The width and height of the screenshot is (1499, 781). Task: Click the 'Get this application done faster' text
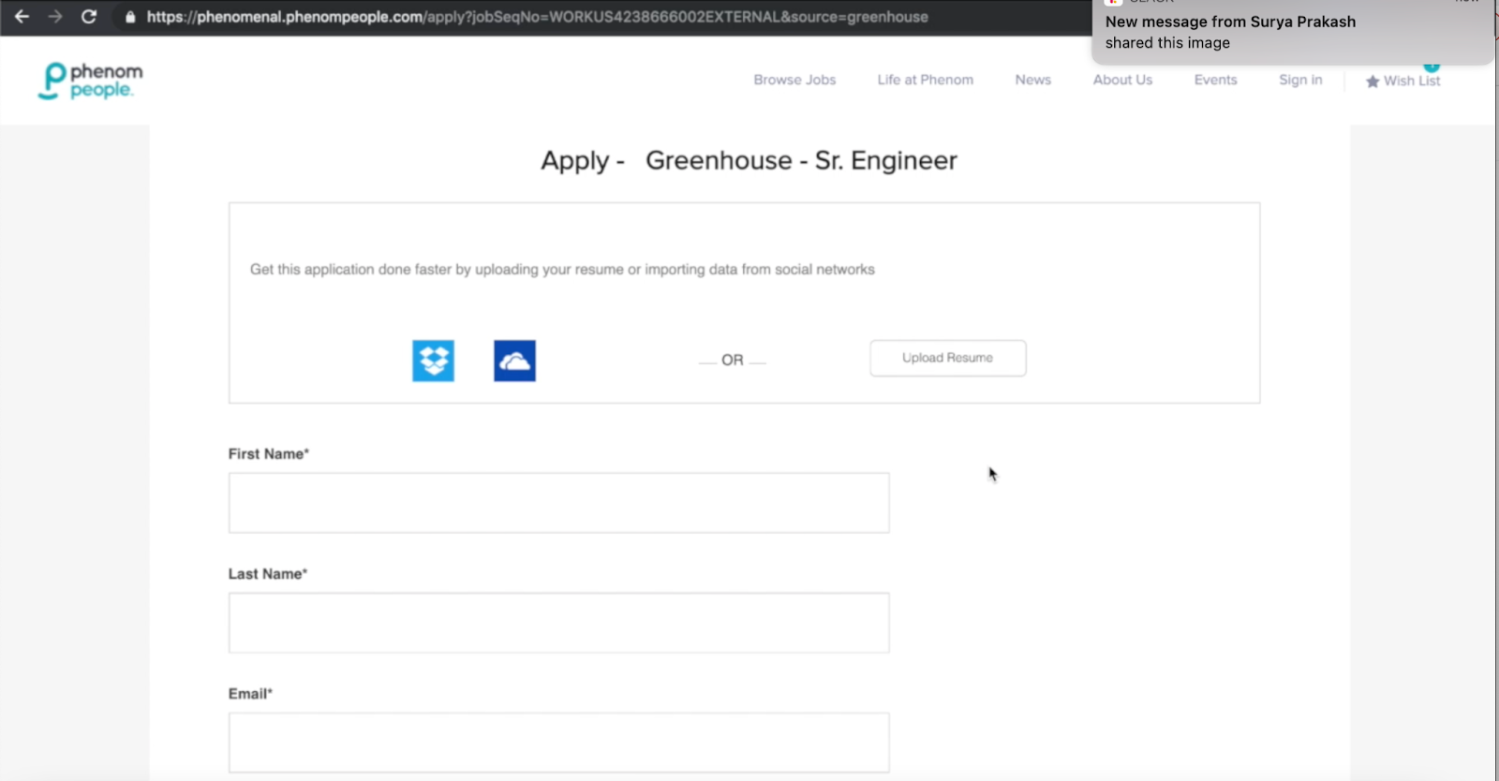pyautogui.click(x=562, y=270)
